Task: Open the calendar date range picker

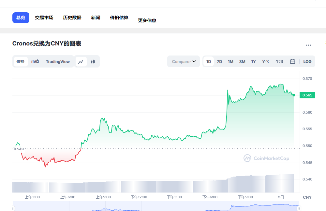Action: tap(292, 61)
